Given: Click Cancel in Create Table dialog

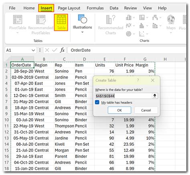Looking at the screenshot, I should coord(146,110).
